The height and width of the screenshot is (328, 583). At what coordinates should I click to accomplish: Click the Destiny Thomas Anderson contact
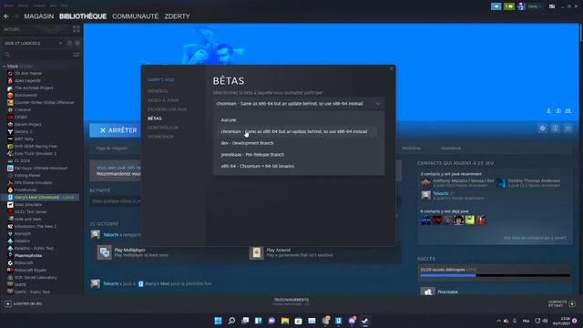click(528, 182)
